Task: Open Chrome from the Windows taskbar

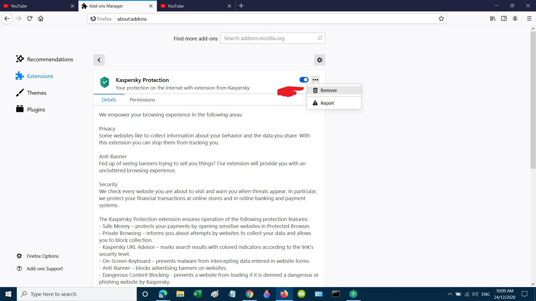Action: (249, 294)
